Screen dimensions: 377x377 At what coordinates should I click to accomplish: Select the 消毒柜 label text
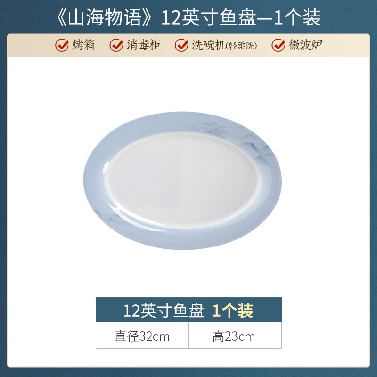pyautogui.click(x=144, y=45)
